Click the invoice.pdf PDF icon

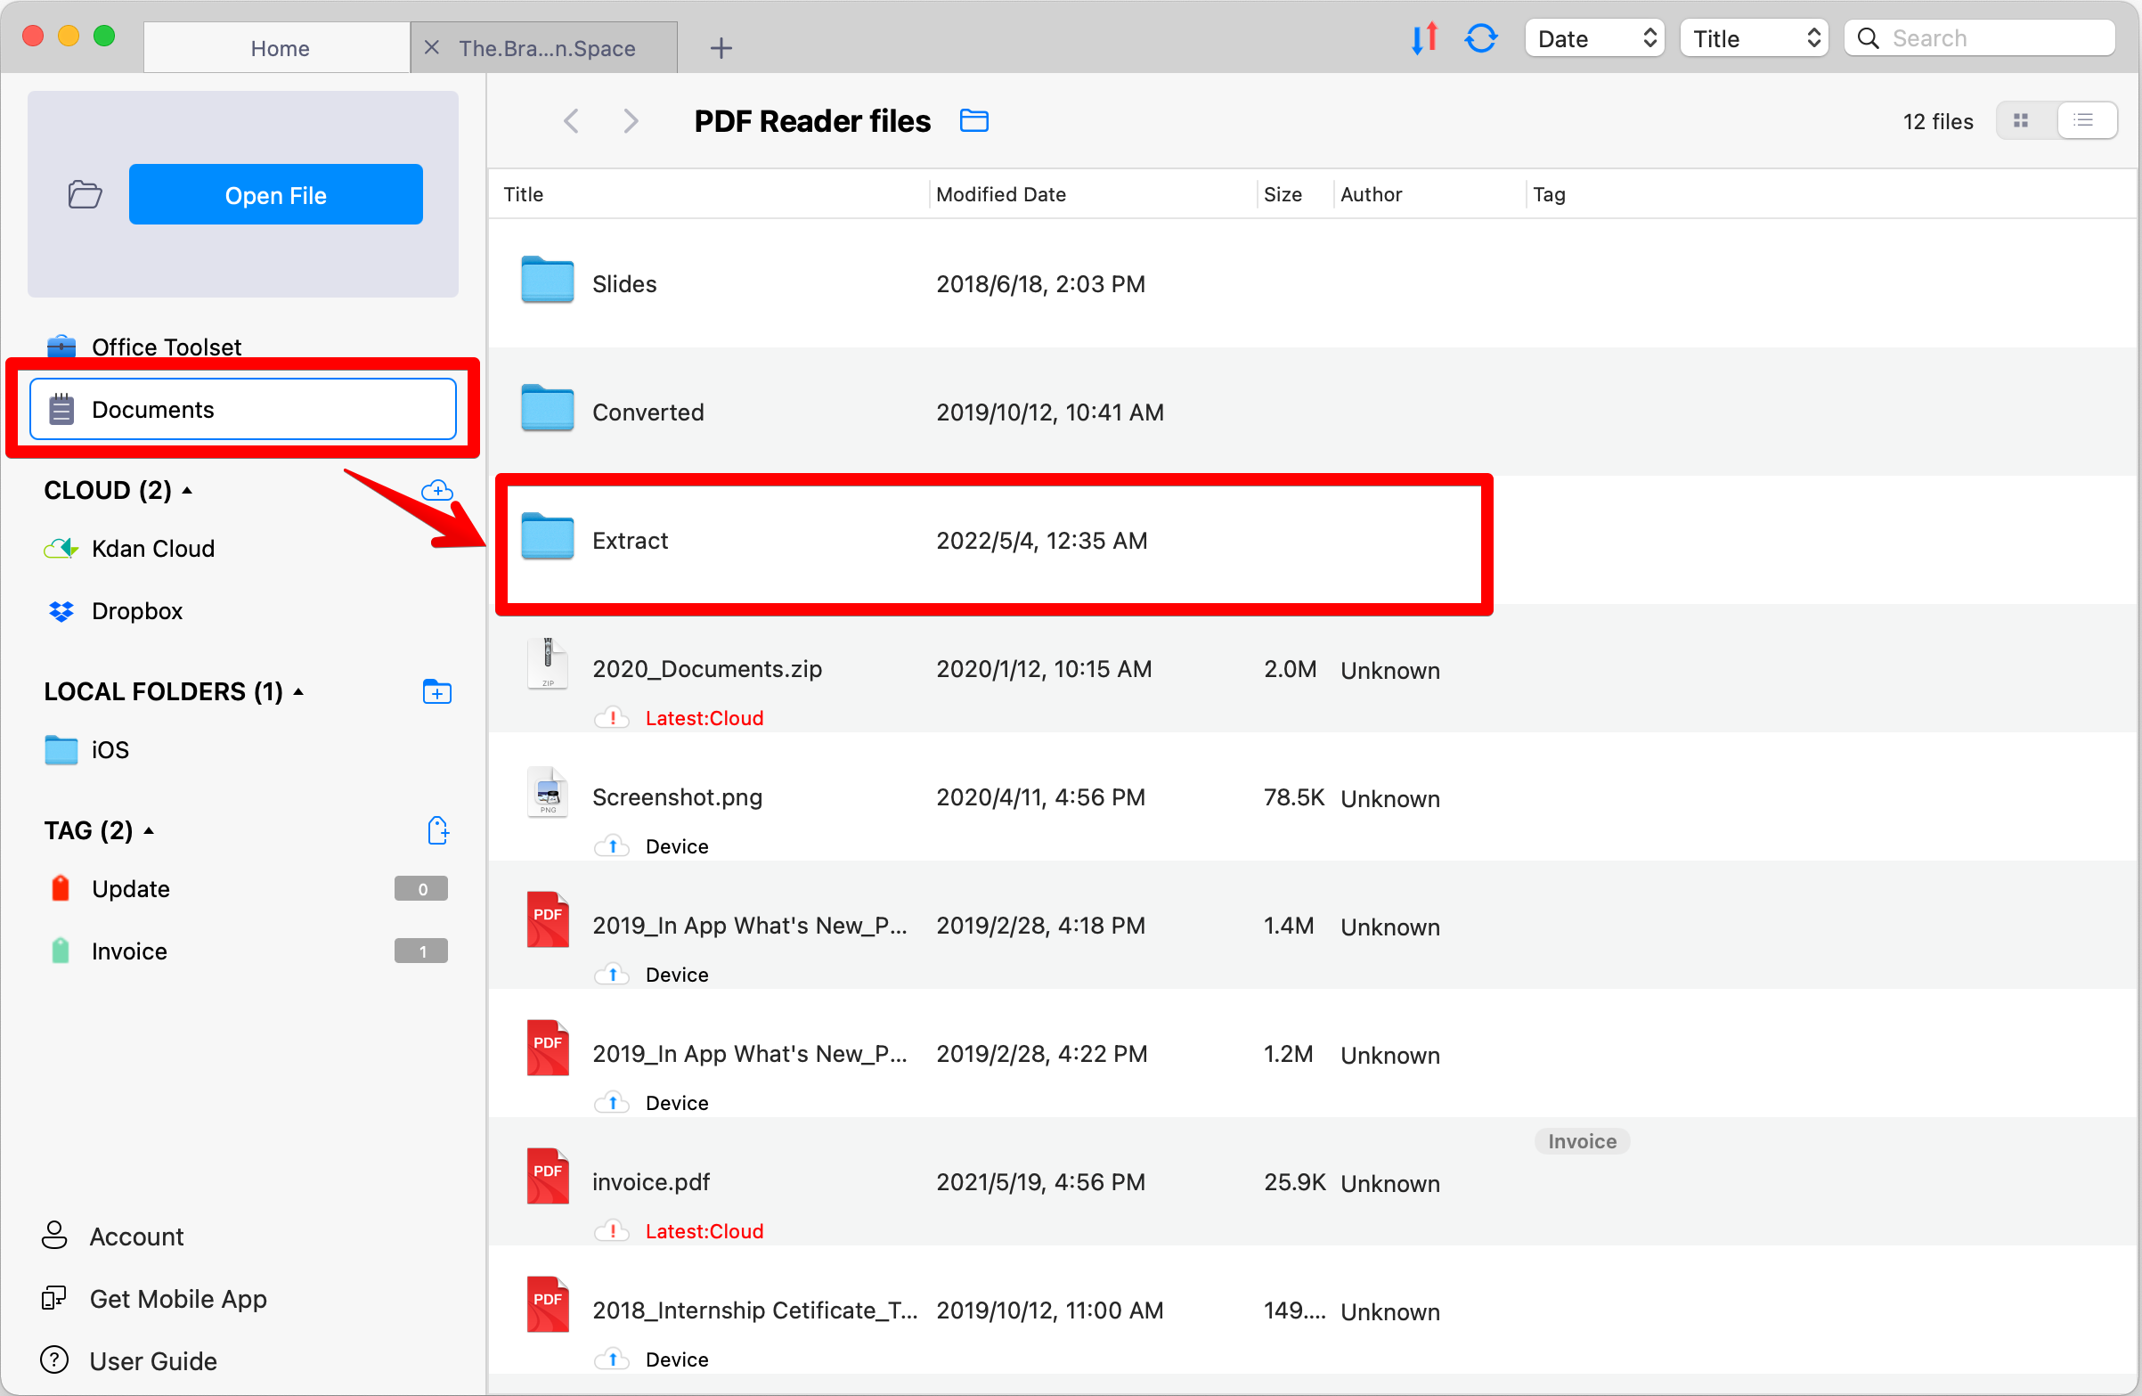click(x=547, y=1176)
